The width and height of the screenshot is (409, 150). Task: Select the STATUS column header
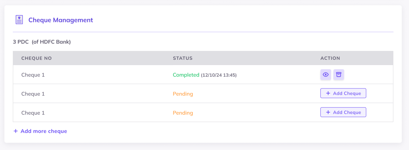coord(183,58)
